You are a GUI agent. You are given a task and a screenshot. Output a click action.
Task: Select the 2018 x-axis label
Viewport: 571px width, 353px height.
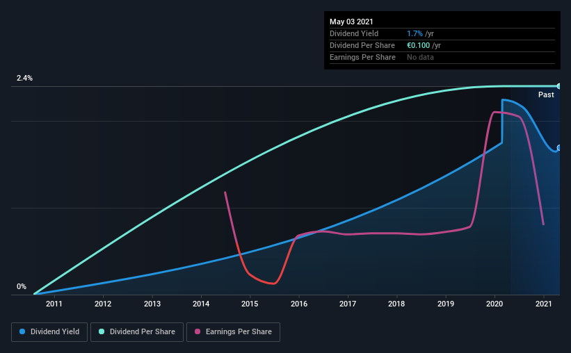[x=396, y=304]
